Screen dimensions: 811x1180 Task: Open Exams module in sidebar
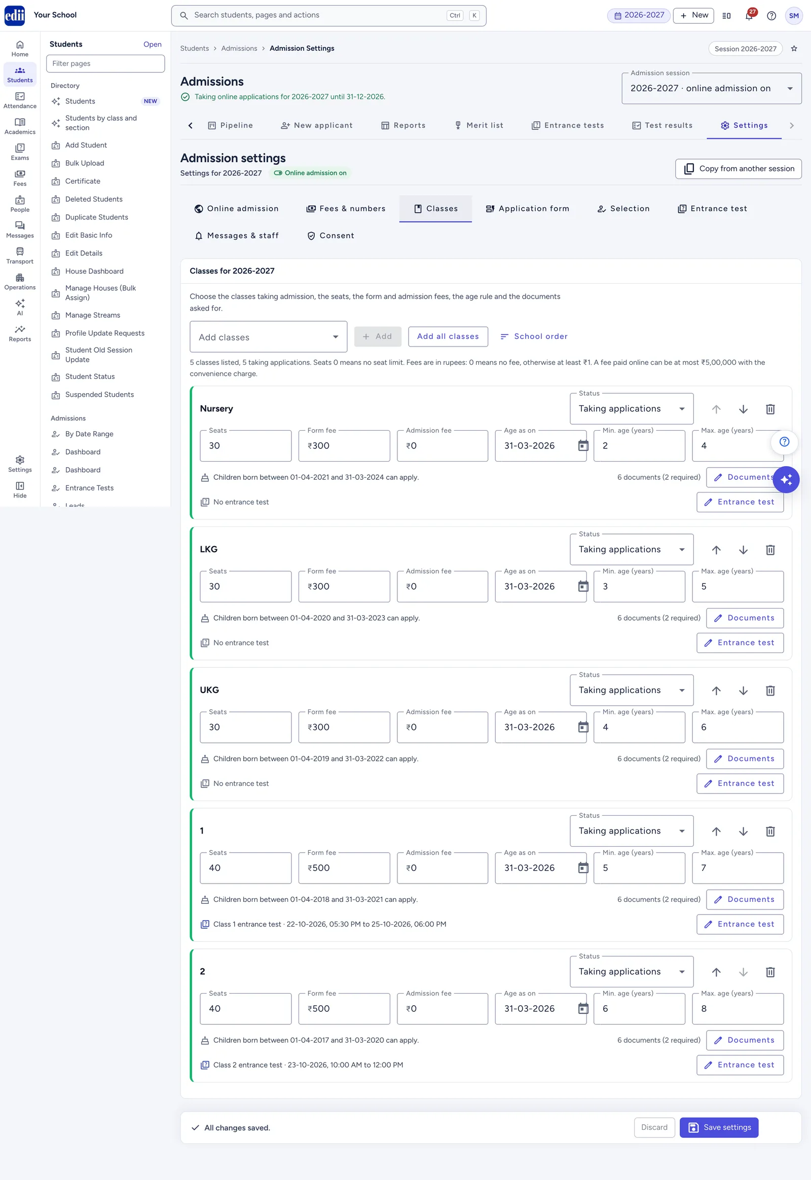pyautogui.click(x=20, y=153)
